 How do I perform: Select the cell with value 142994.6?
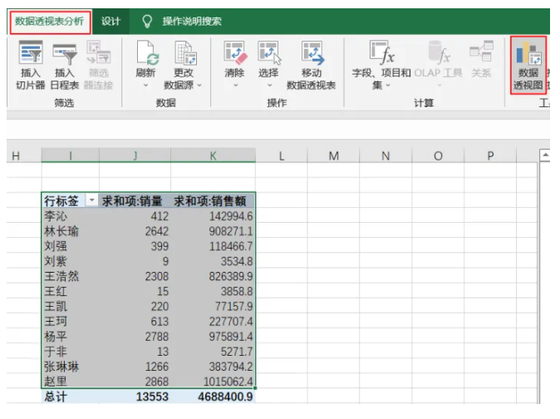214,216
